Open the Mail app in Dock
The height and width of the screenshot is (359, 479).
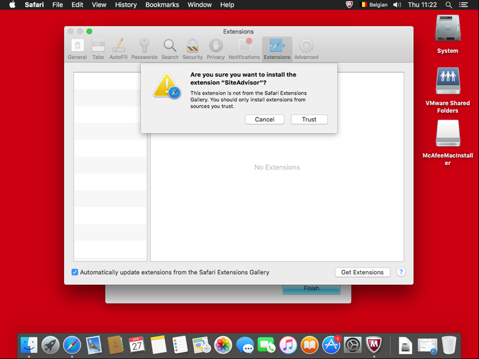(94, 345)
